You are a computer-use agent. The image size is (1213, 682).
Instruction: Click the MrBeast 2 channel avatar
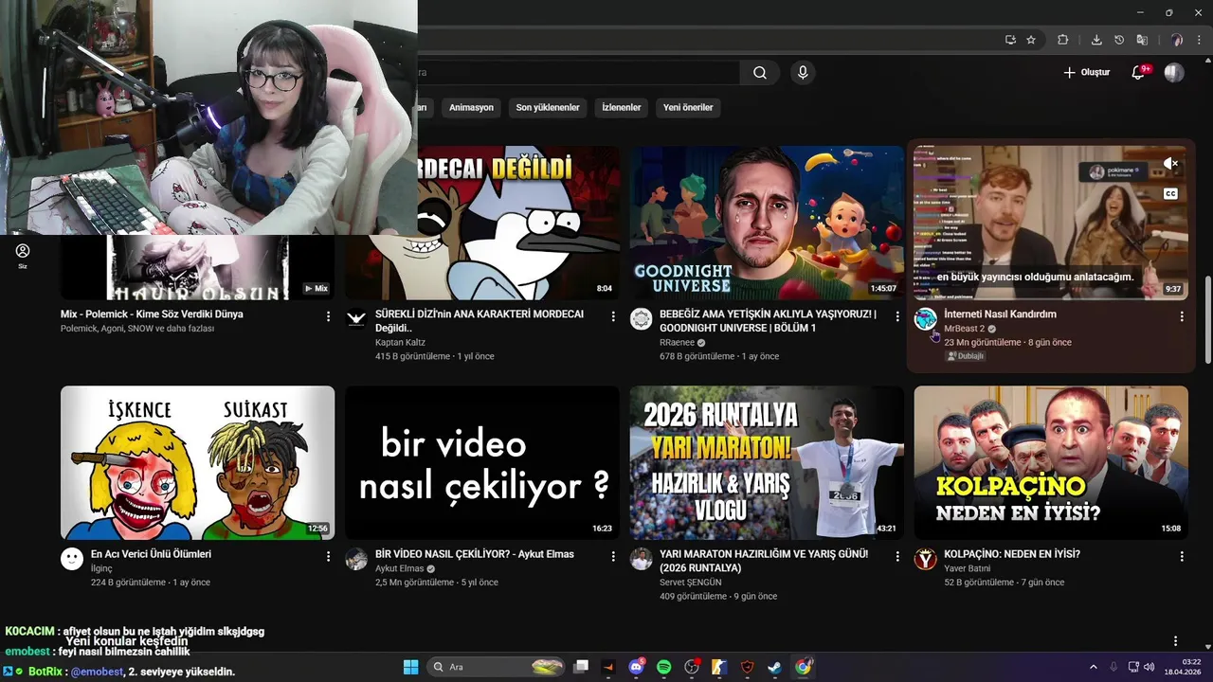click(925, 318)
